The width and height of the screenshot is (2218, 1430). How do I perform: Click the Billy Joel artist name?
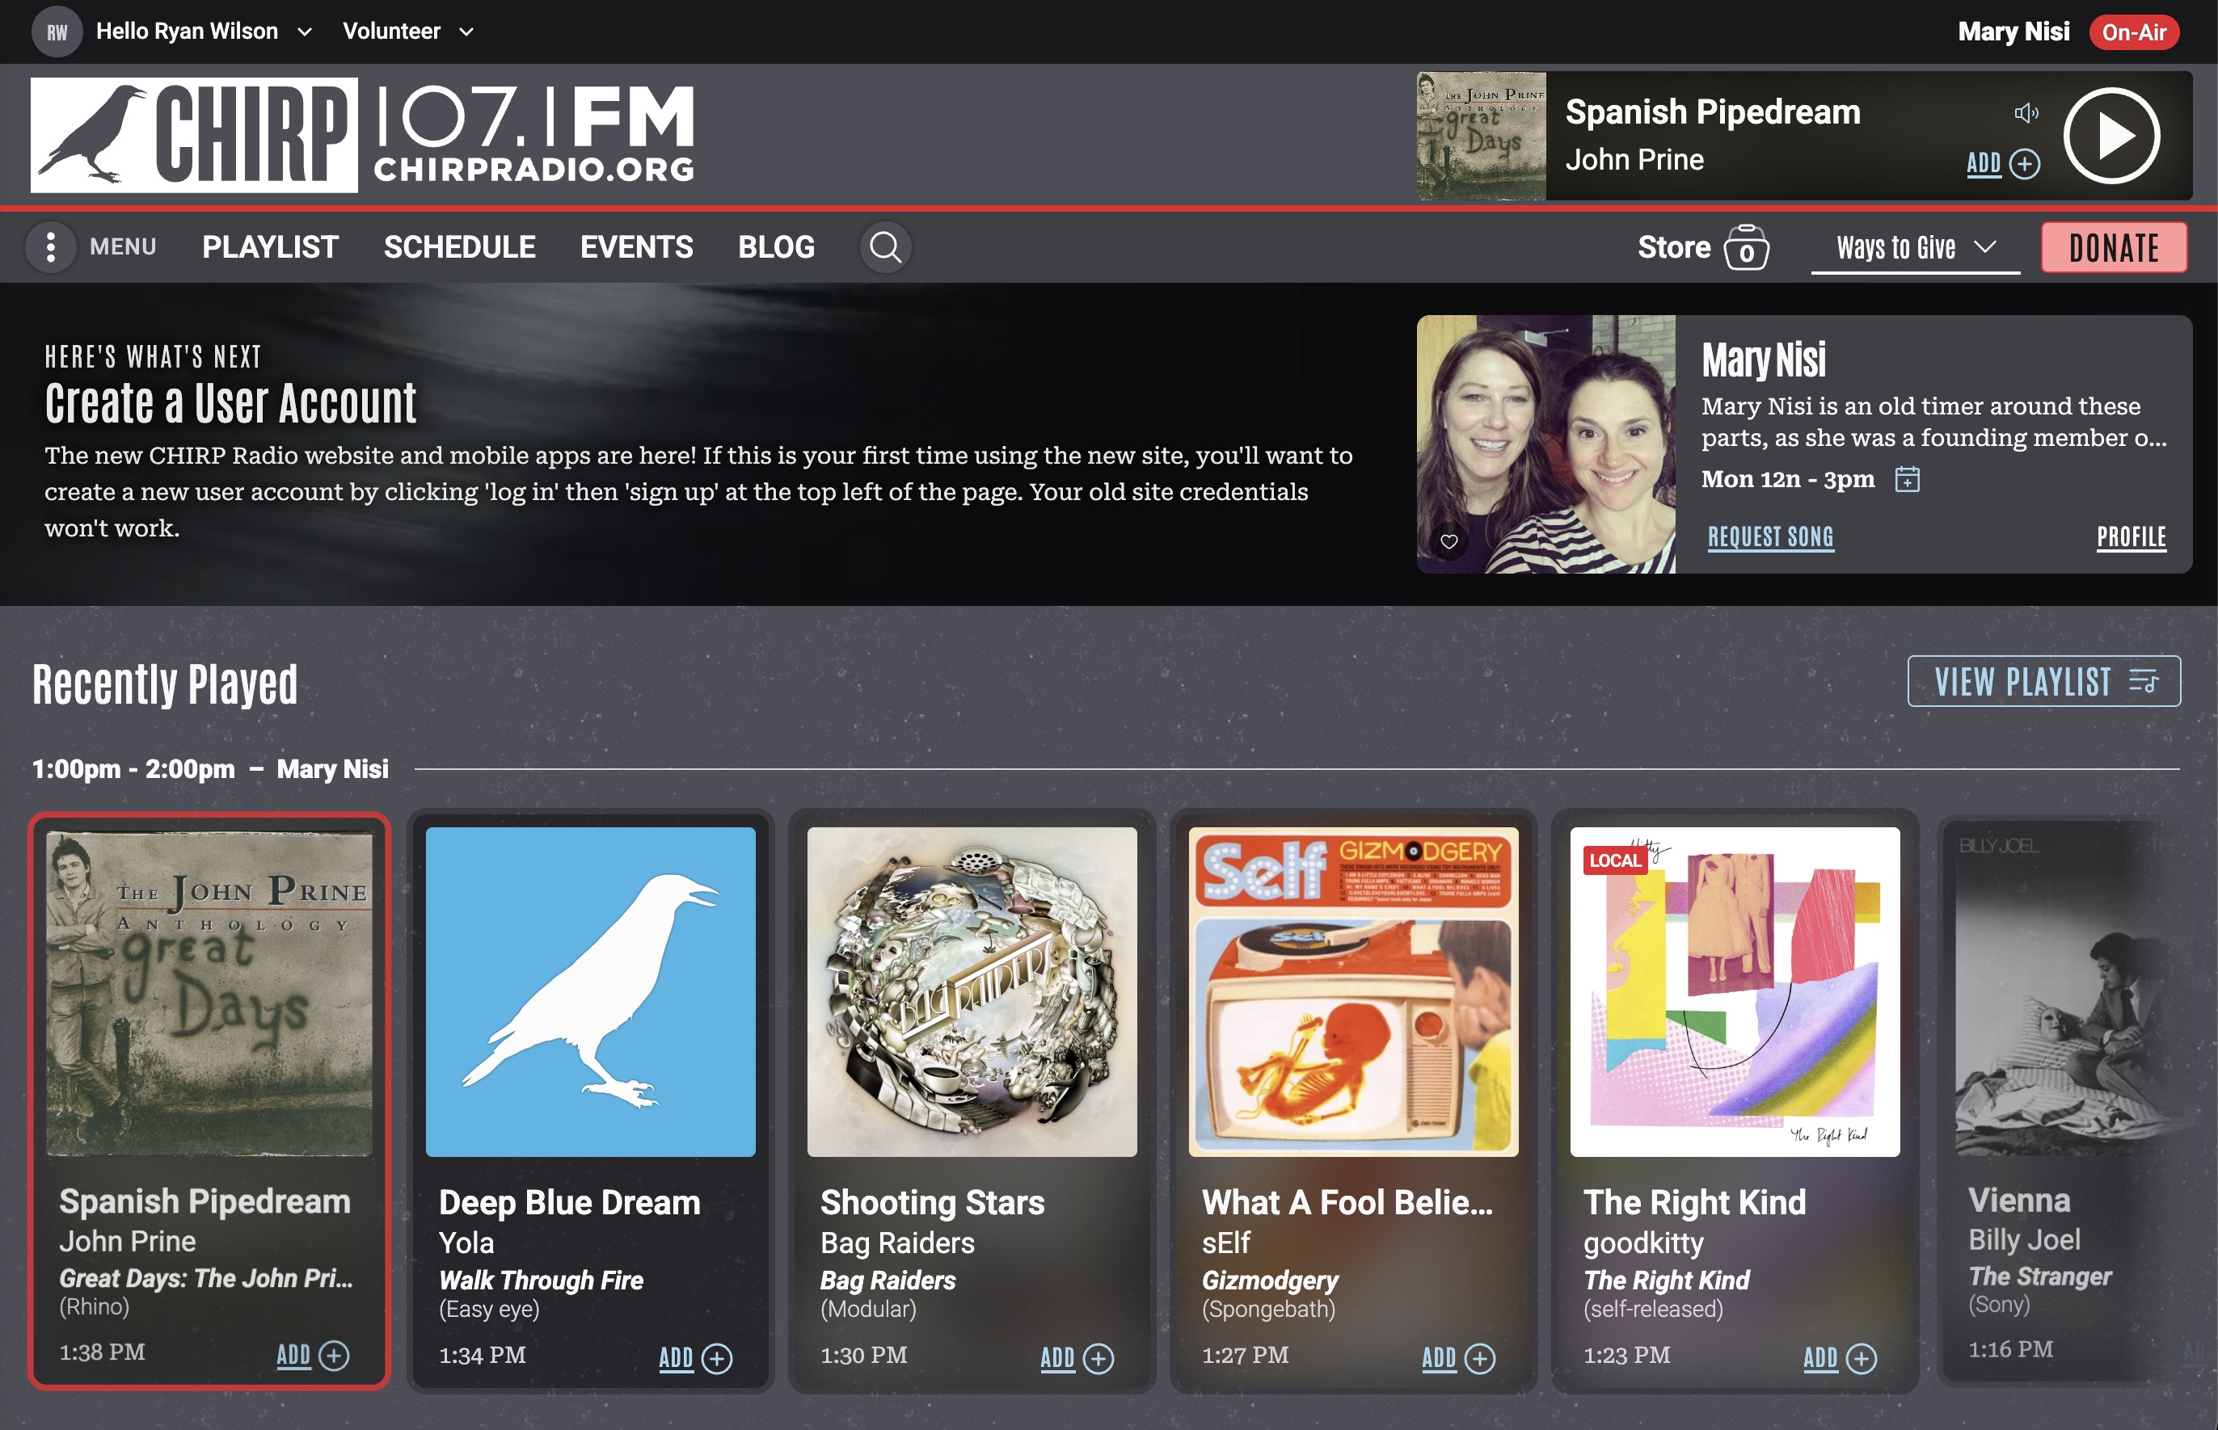pyautogui.click(x=2024, y=1239)
